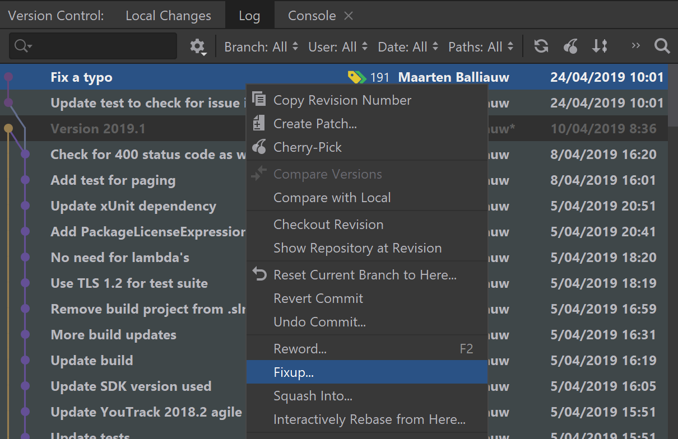Screen dimensions: 678x439
Task: Open the User filter dropdown
Action: tap(338, 47)
